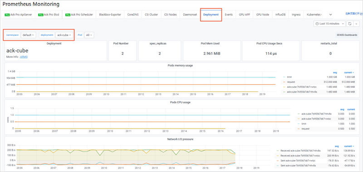Switch to the Ack Pro Scheduler tab
The width and height of the screenshot is (363, 172).
[79, 14]
